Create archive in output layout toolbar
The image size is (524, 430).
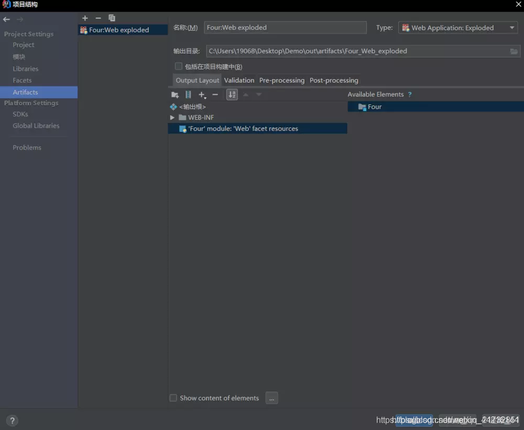coord(188,95)
